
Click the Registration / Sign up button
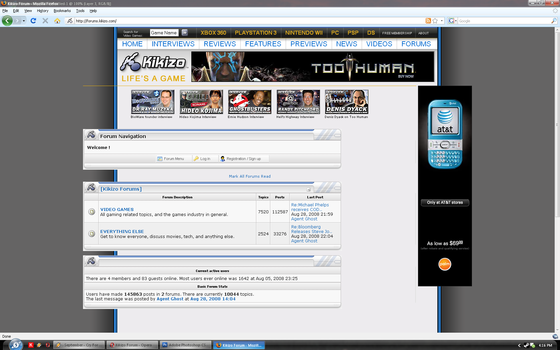(x=244, y=159)
